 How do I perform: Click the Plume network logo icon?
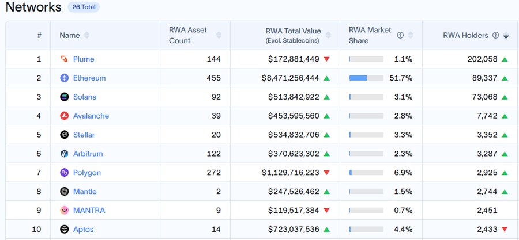pos(64,59)
